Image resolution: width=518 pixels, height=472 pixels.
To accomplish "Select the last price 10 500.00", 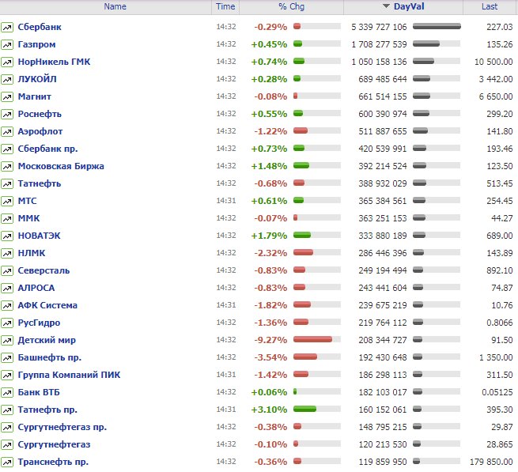I will pyautogui.click(x=493, y=62).
